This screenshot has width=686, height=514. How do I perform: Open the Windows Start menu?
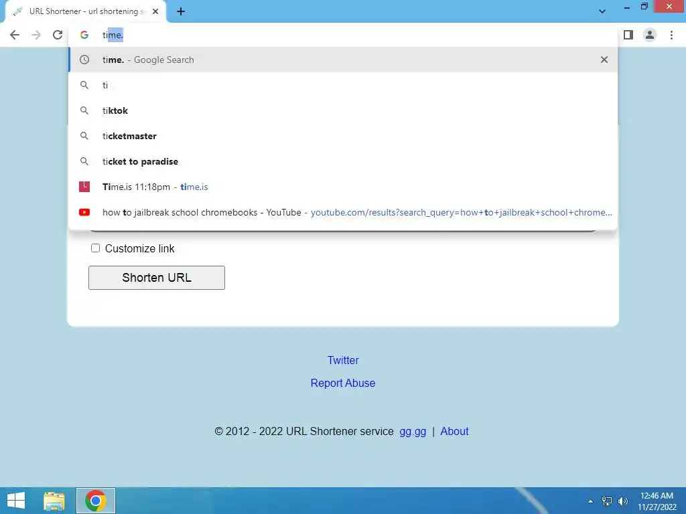(x=16, y=501)
